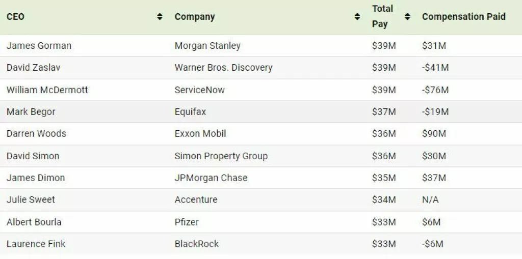Click Simon Property Group cell
This screenshot has width=522, height=259.
pos(221,156)
